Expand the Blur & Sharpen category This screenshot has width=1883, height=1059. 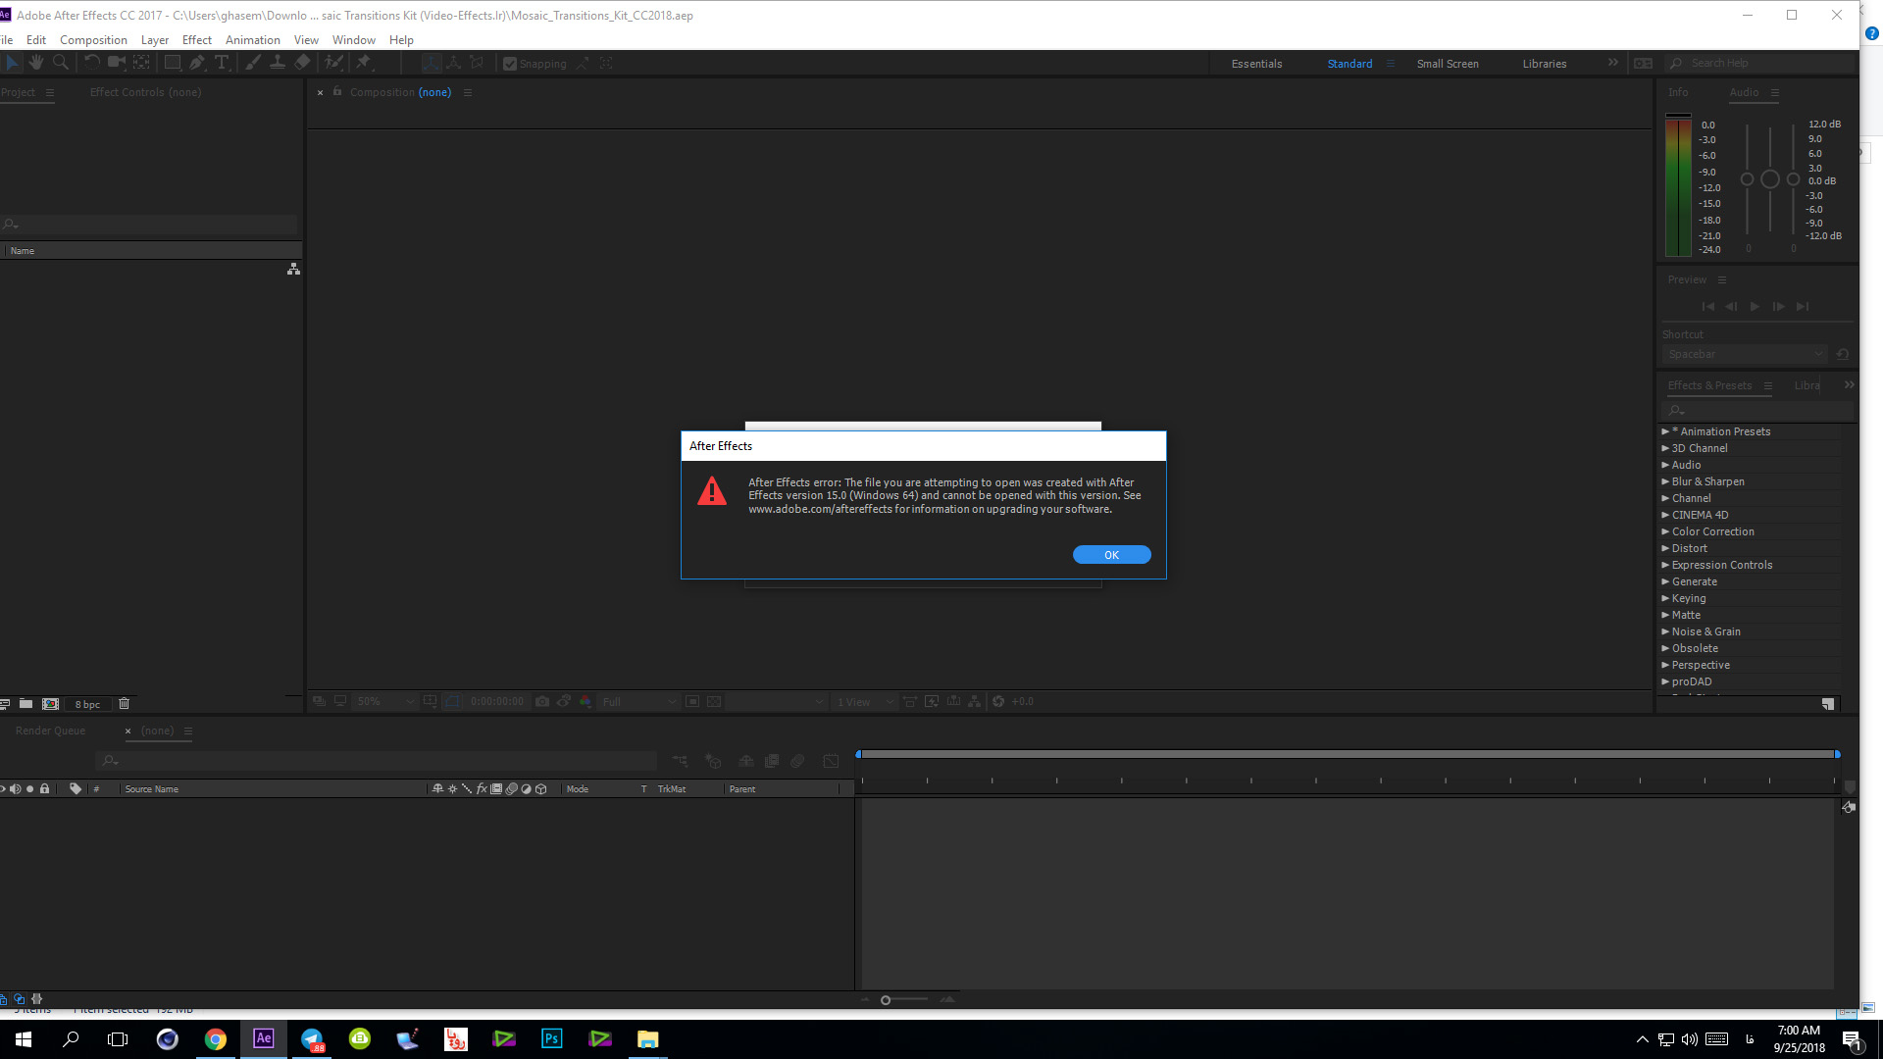point(1665,481)
